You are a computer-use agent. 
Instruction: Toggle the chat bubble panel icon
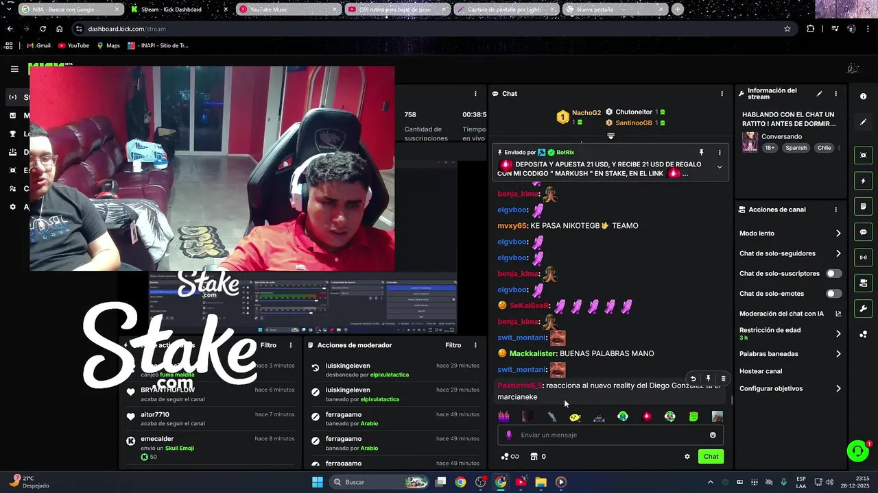[863, 232]
